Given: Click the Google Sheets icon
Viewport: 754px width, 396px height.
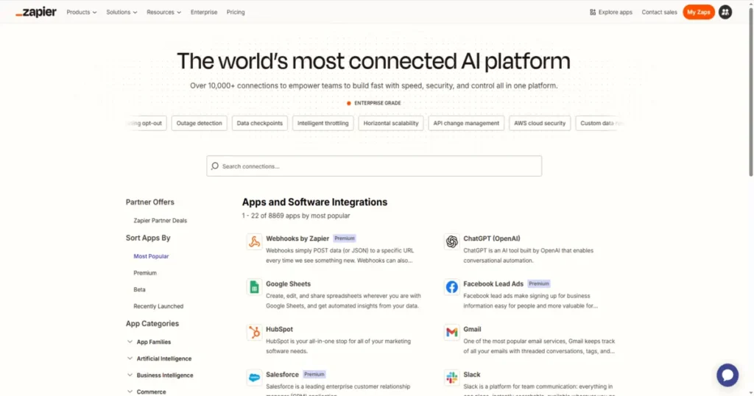Looking at the screenshot, I should tap(254, 287).
